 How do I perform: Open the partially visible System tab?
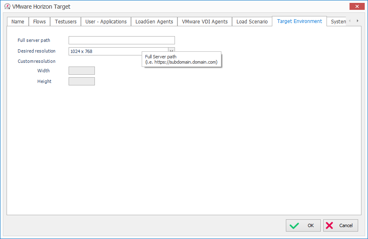coord(337,22)
